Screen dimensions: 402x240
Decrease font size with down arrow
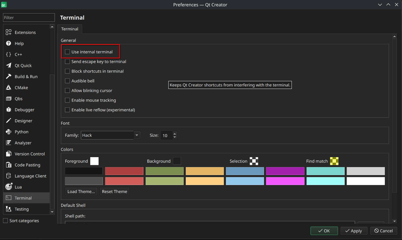[174, 137]
